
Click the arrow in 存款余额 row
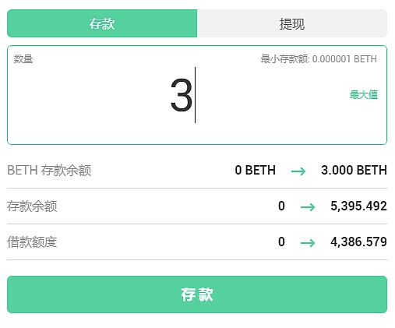[x=308, y=206]
